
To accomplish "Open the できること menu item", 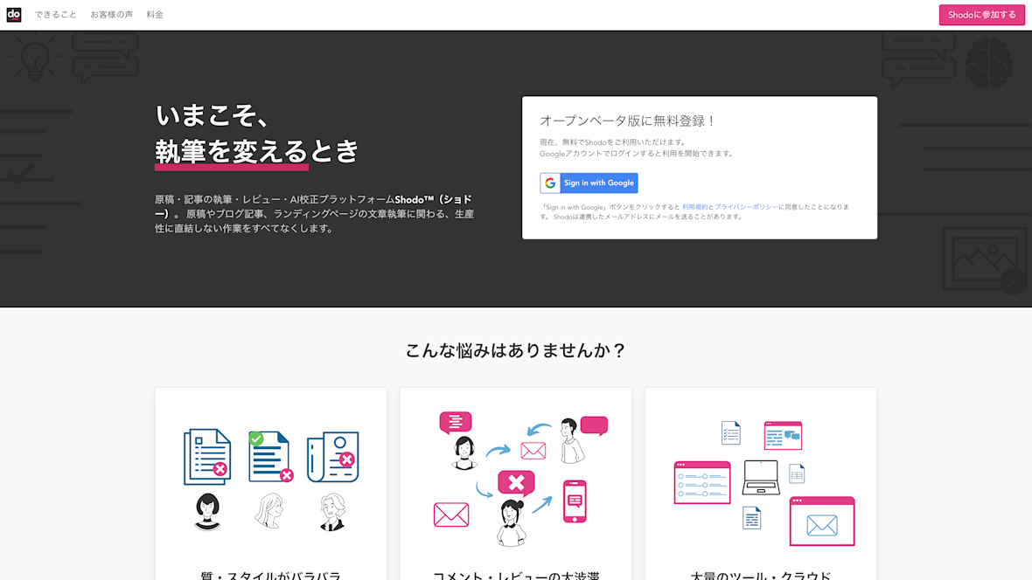I will (x=56, y=15).
